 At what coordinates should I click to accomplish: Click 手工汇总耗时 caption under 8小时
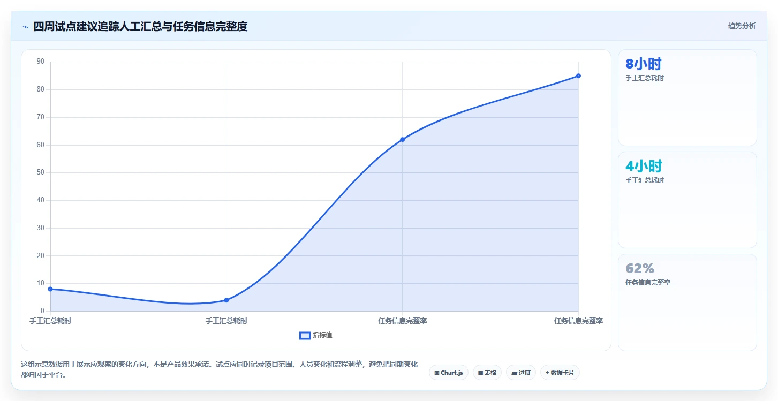pyautogui.click(x=645, y=78)
